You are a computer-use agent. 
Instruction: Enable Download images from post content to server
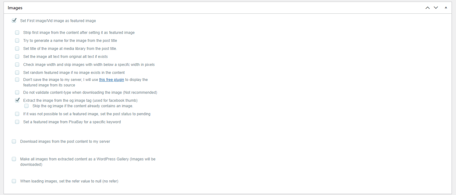[x=14, y=142]
